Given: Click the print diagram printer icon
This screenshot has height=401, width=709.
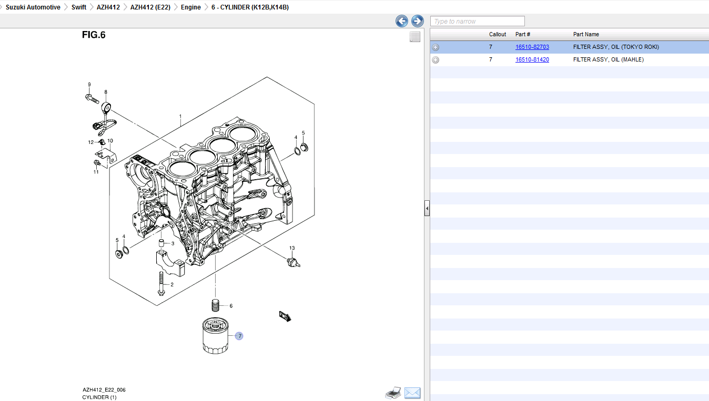Looking at the screenshot, I should pyautogui.click(x=393, y=392).
